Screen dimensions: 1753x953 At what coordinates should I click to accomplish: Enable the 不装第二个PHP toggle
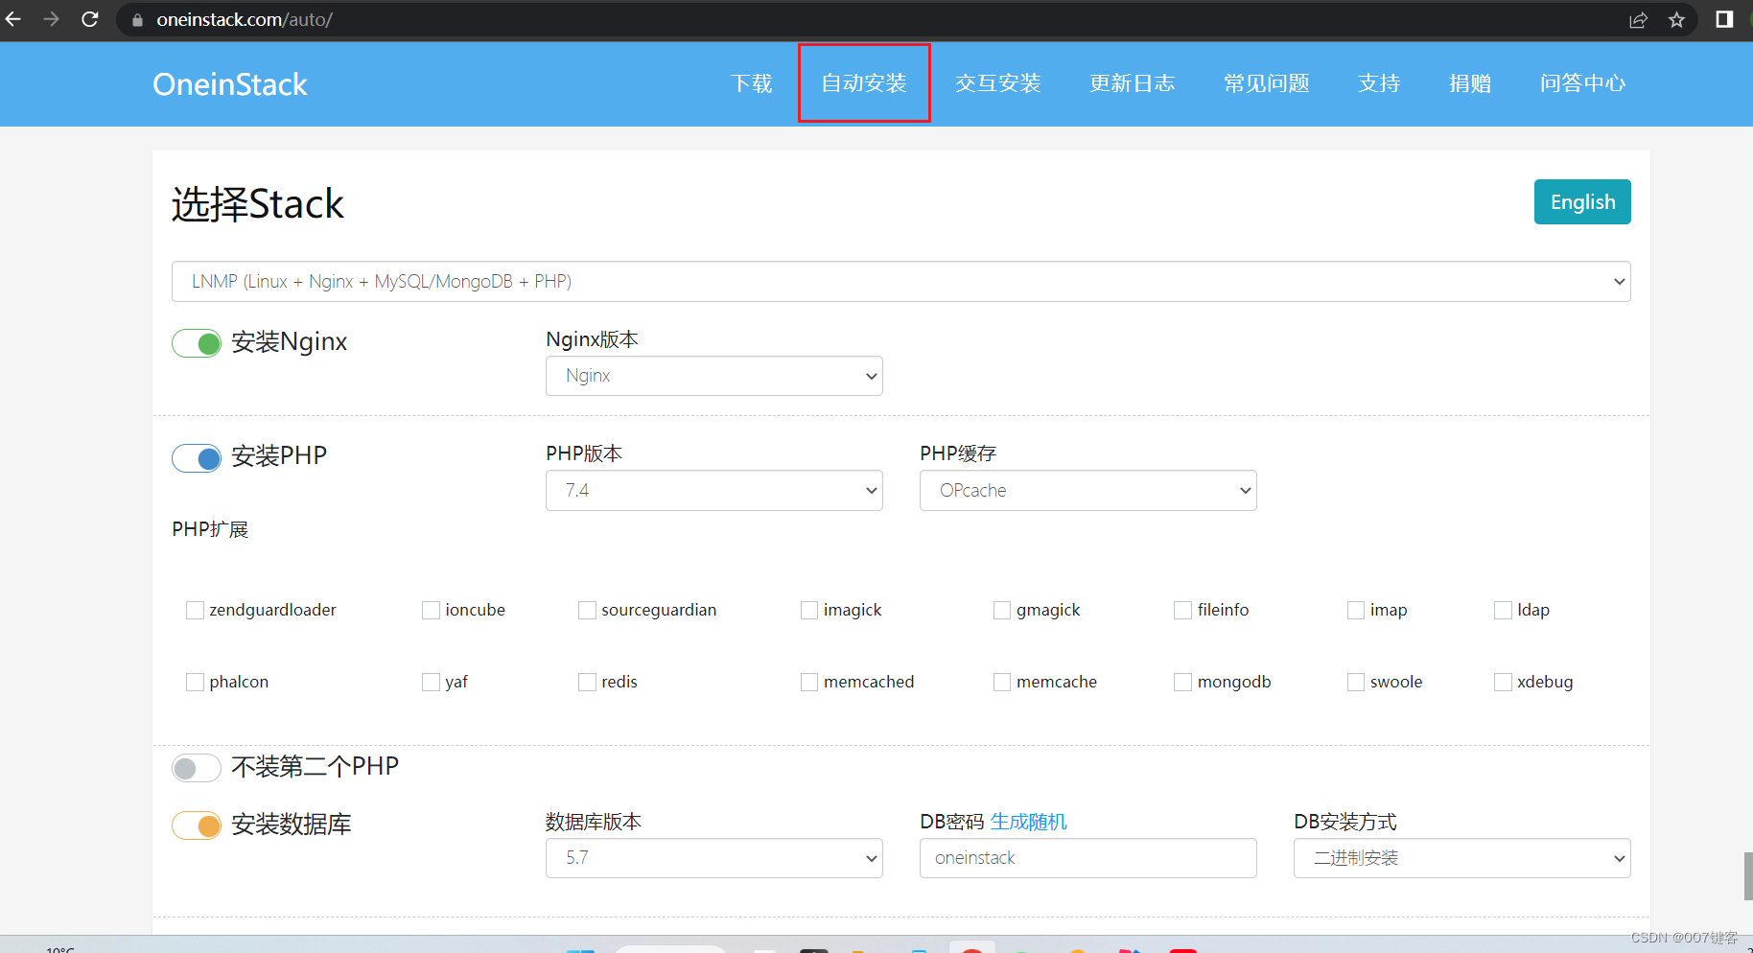196,767
